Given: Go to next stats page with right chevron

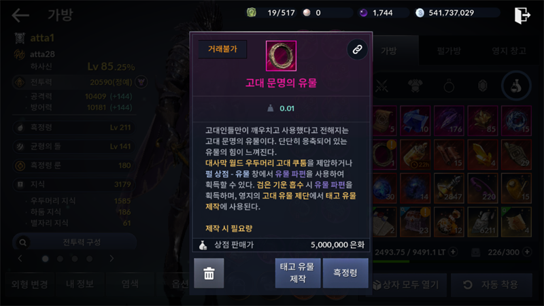Looking at the screenshot, I should click(x=112, y=258).
